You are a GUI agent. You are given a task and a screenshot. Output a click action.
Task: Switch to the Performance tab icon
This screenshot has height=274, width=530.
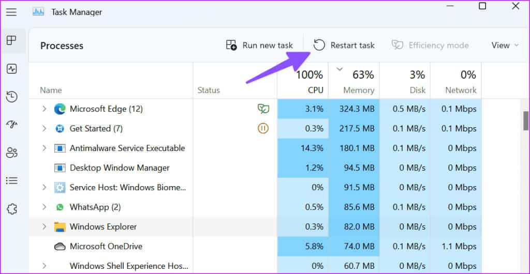(x=11, y=69)
